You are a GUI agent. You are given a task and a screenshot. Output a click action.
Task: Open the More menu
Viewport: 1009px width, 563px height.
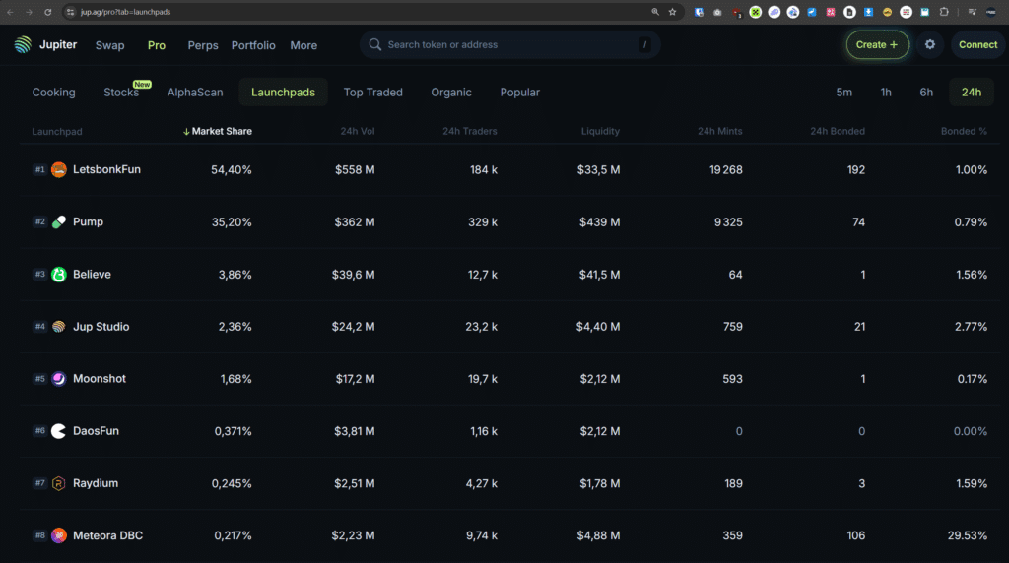coord(303,45)
